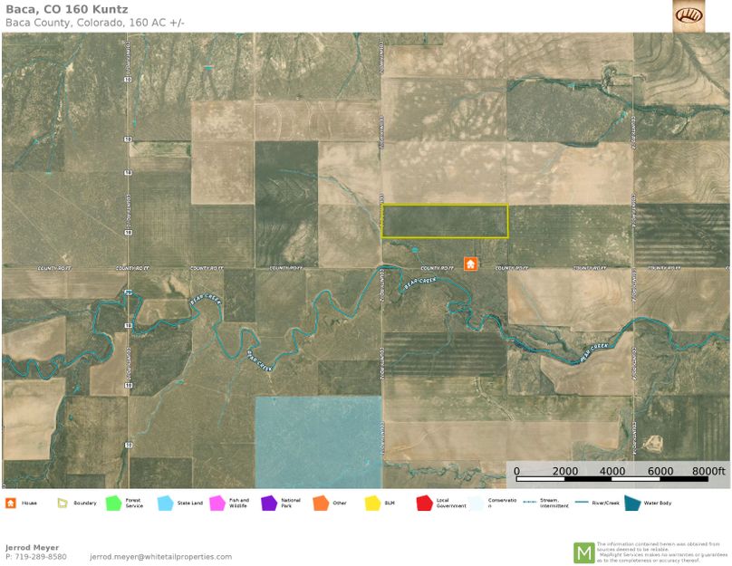Click the orange house marker on the map
This screenshot has height=566, width=732.
470,264
